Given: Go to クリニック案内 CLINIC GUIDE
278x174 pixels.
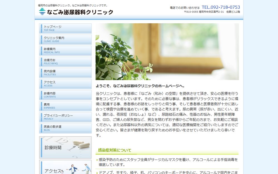Looking at the screenshot, I should point(65,40).
